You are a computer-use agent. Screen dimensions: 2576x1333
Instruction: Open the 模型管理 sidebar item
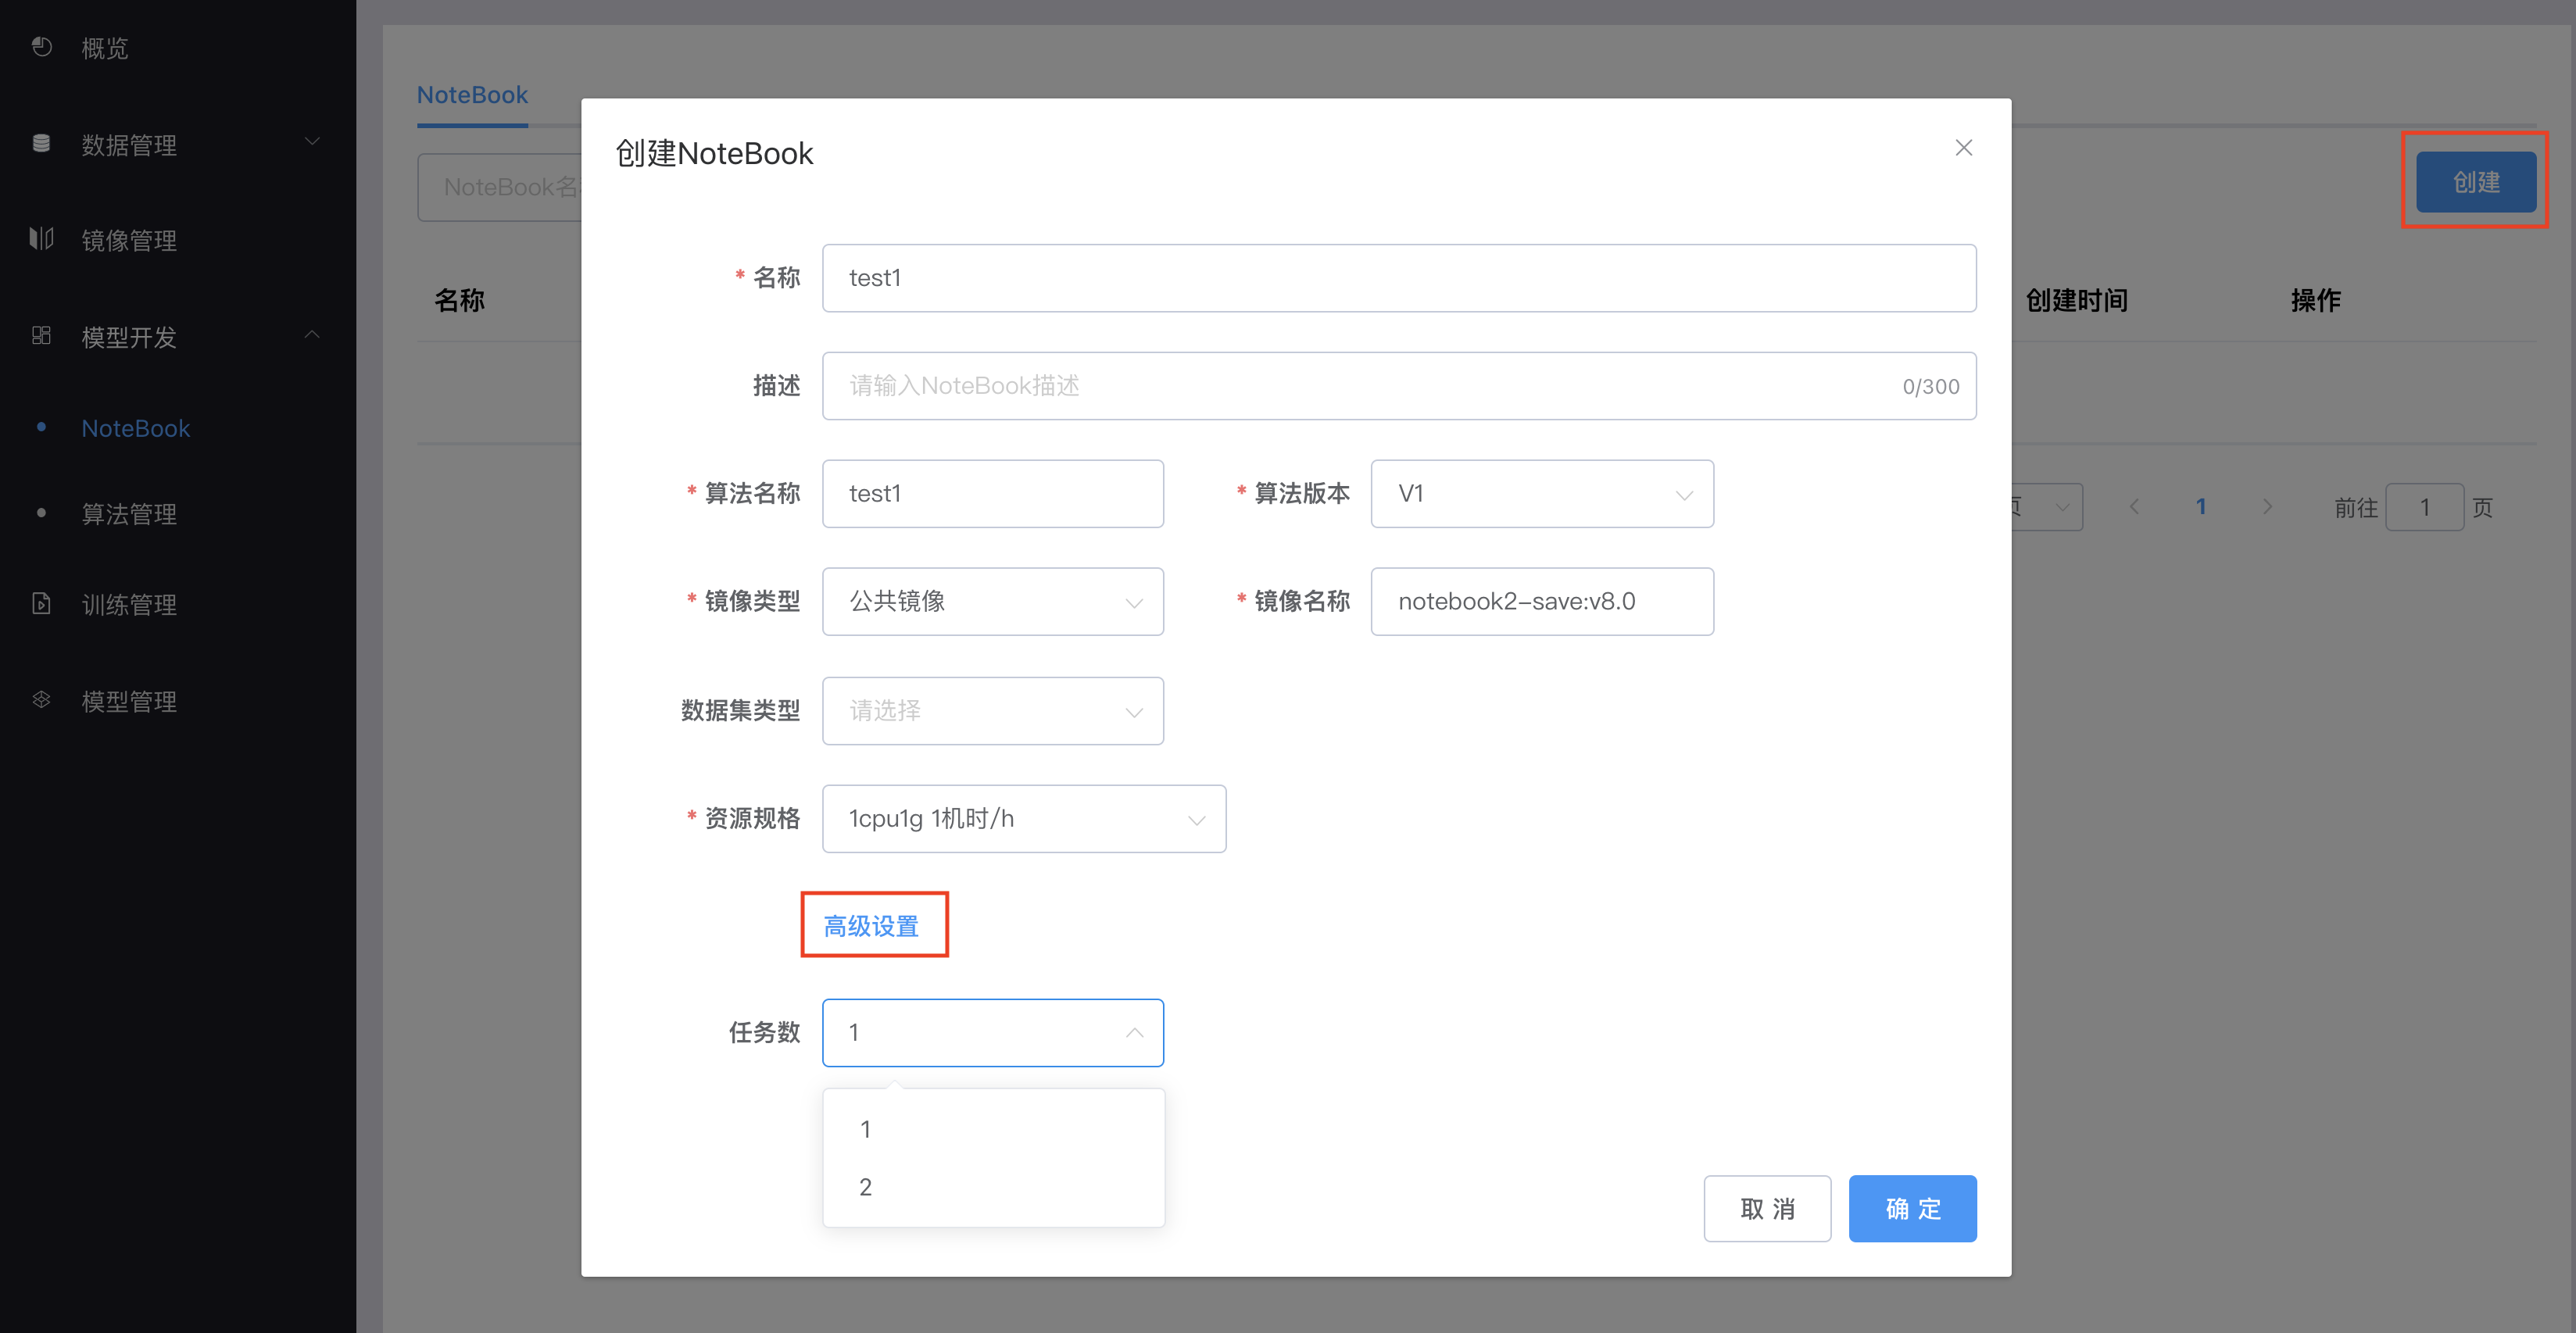click(129, 701)
